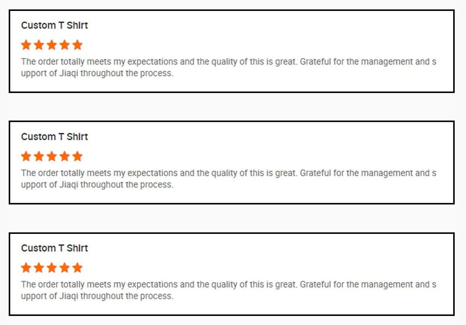Select the fifth star in the middle review
Viewport: 466px width, 325px height.
tap(77, 156)
